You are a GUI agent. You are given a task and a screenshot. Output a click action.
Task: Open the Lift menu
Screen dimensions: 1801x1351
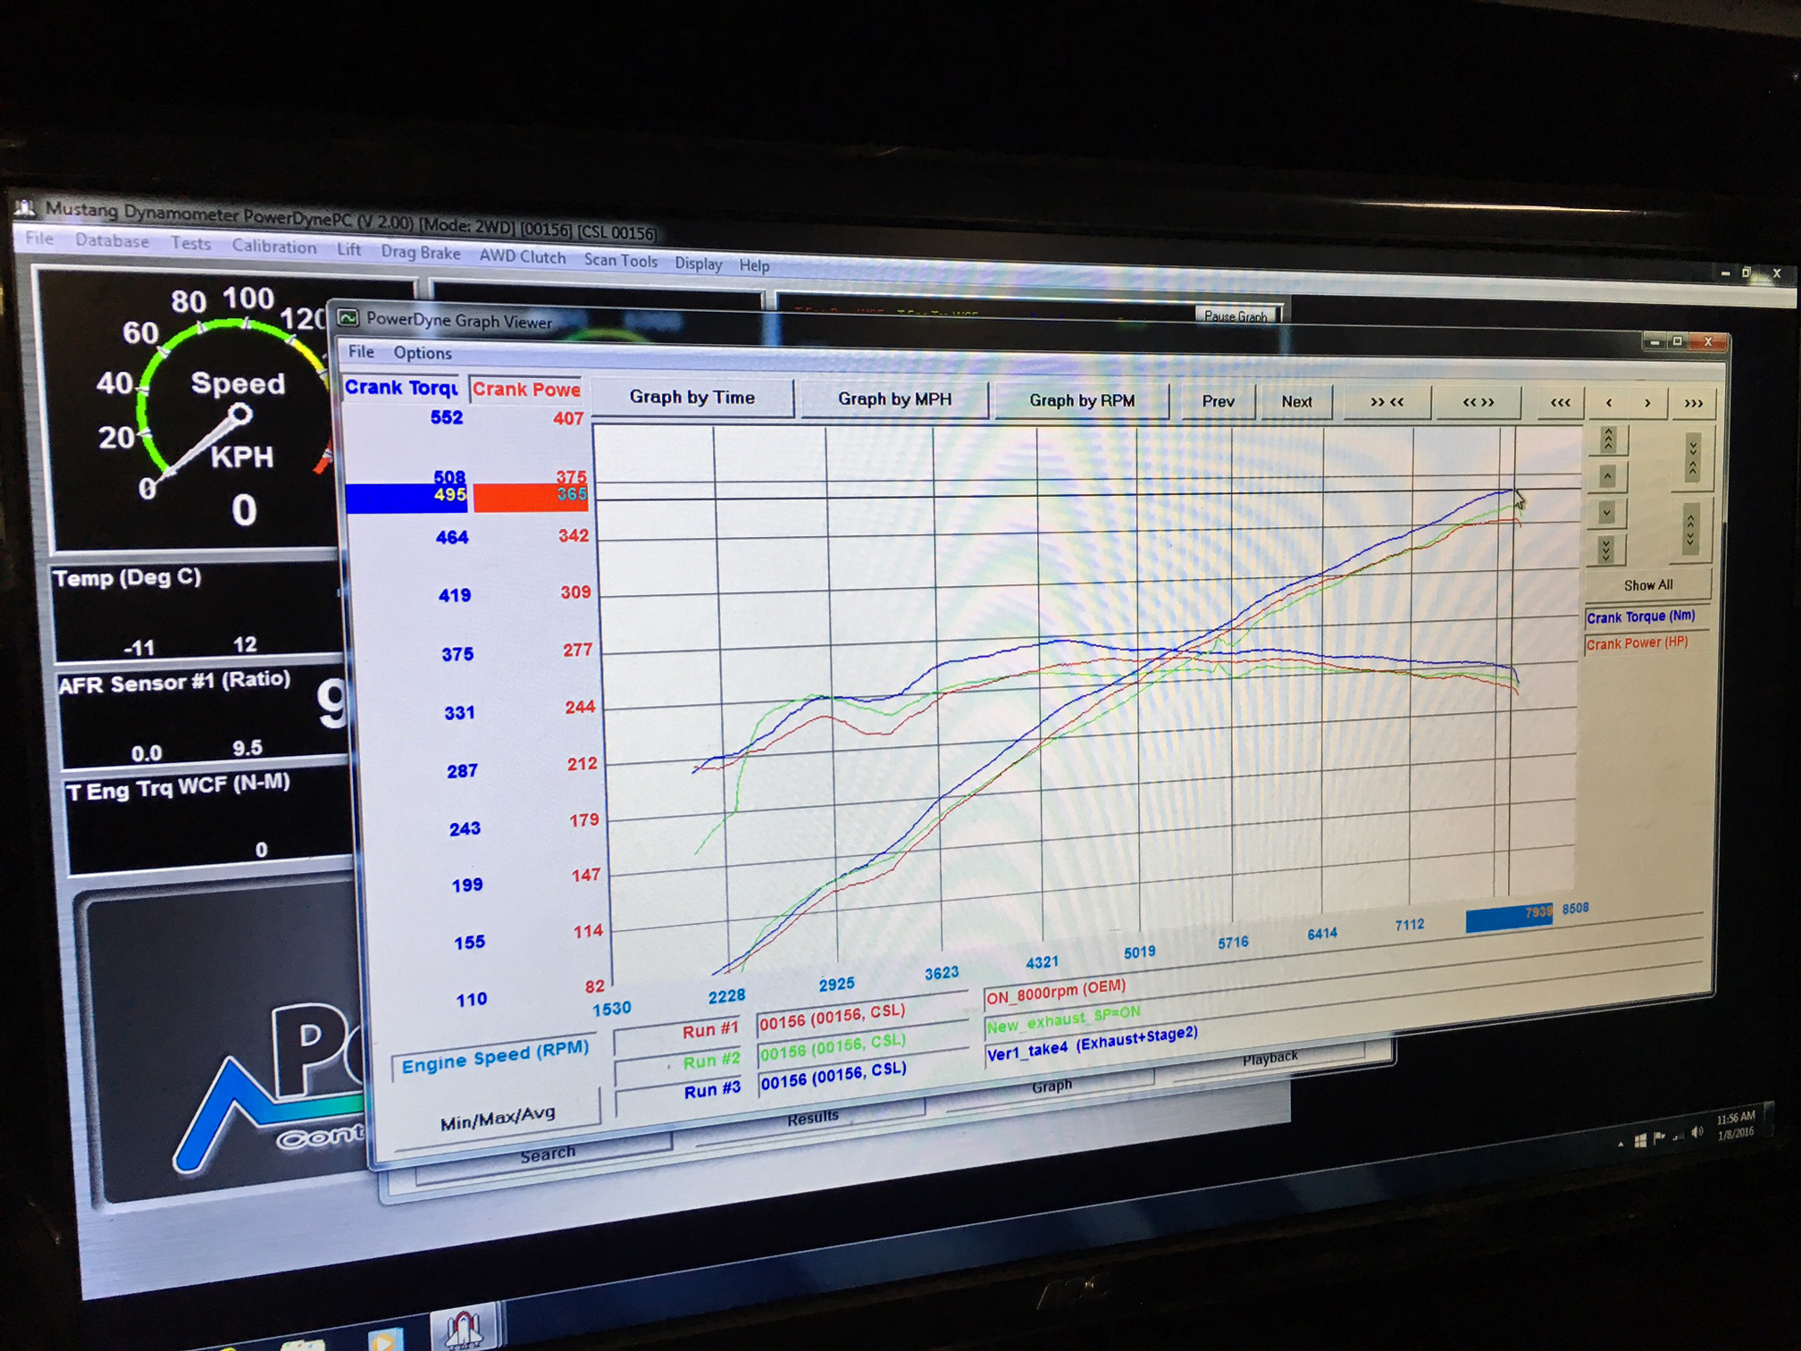348,249
